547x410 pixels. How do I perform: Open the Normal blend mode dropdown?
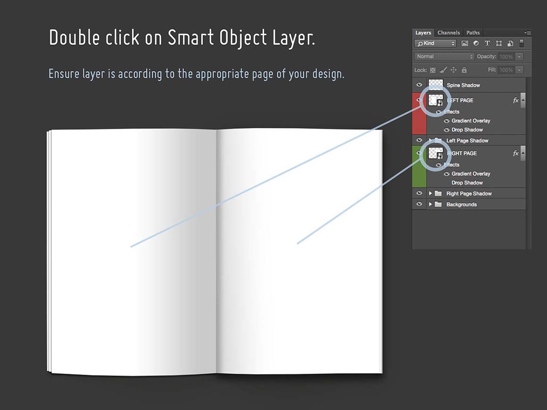coord(444,57)
